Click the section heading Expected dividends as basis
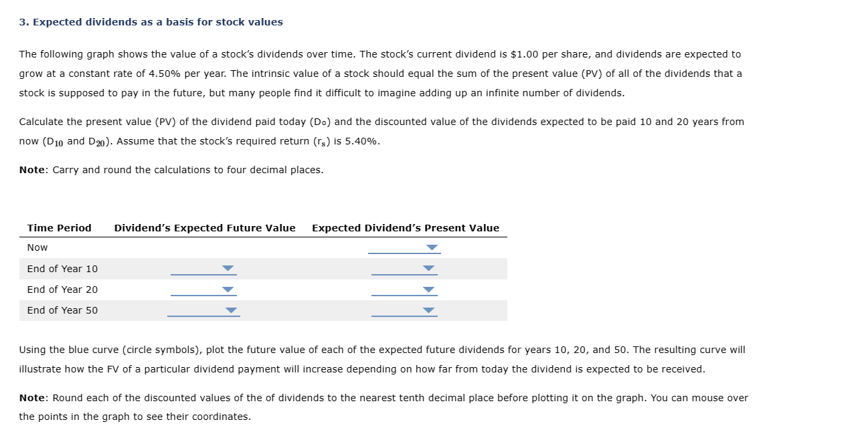 [x=151, y=21]
